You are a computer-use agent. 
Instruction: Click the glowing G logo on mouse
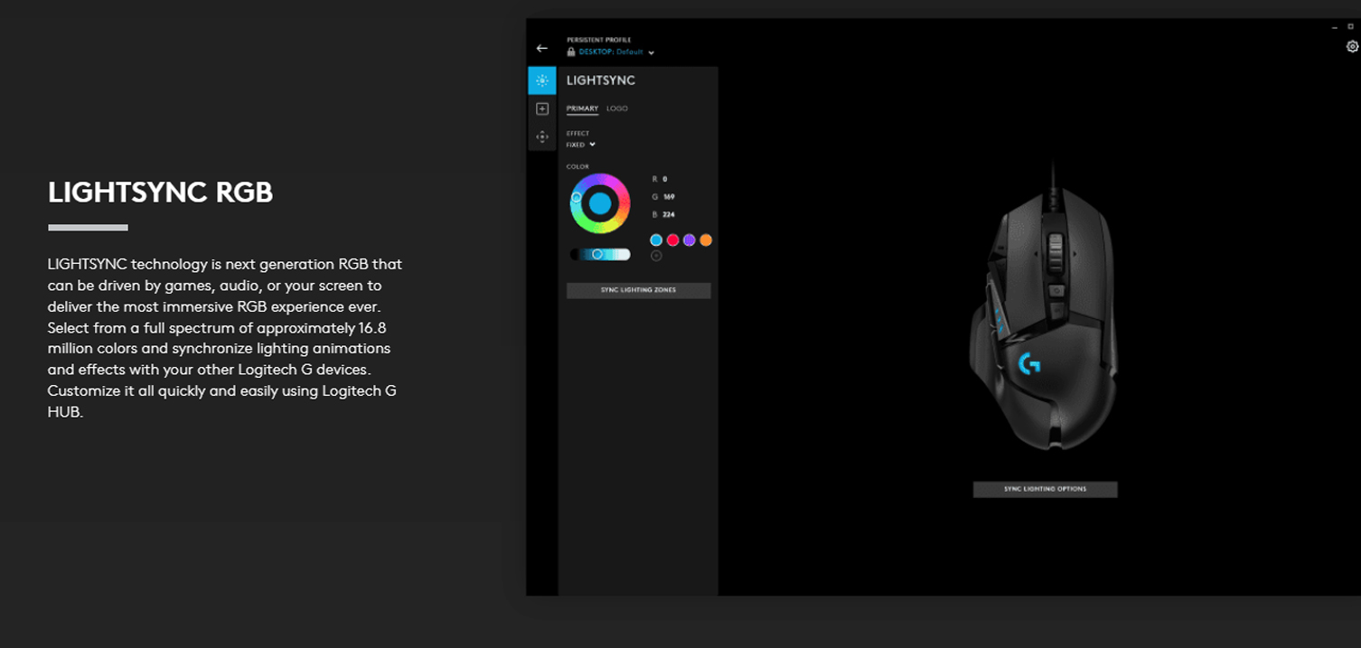pyautogui.click(x=1029, y=363)
